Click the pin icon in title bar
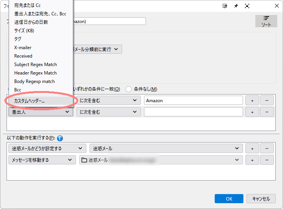 pos(236,6)
